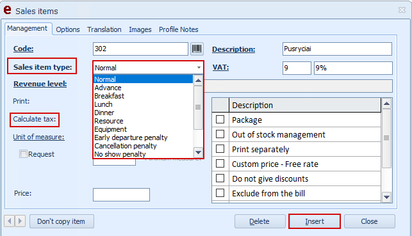Select Early departure penalty option

pos(144,138)
